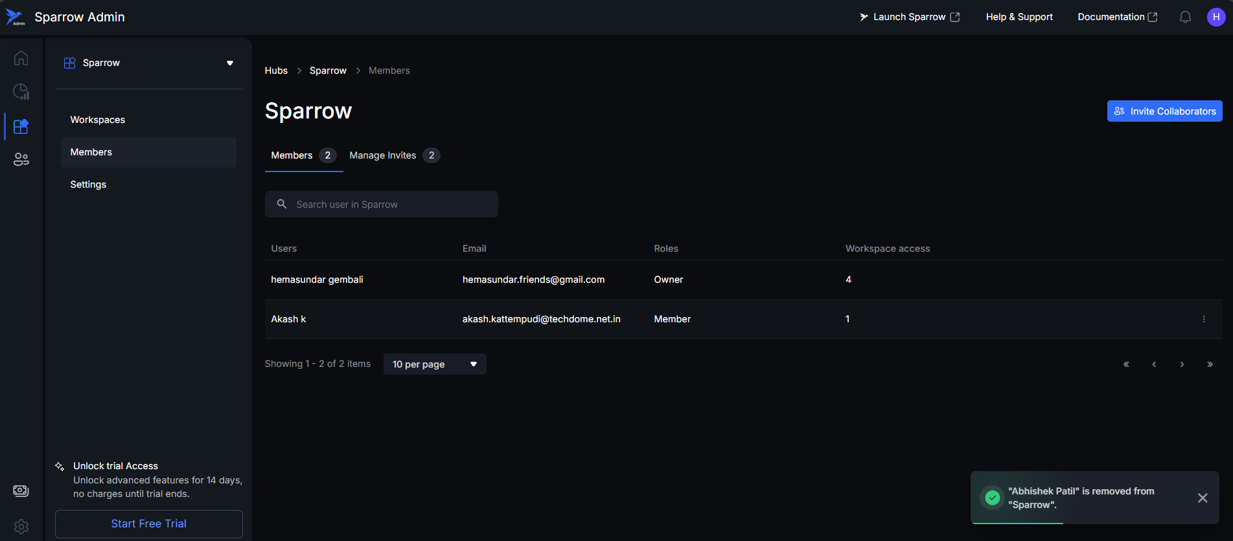Click the notification bell icon
Screen dimensions: 1233x541
tap(1185, 17)
